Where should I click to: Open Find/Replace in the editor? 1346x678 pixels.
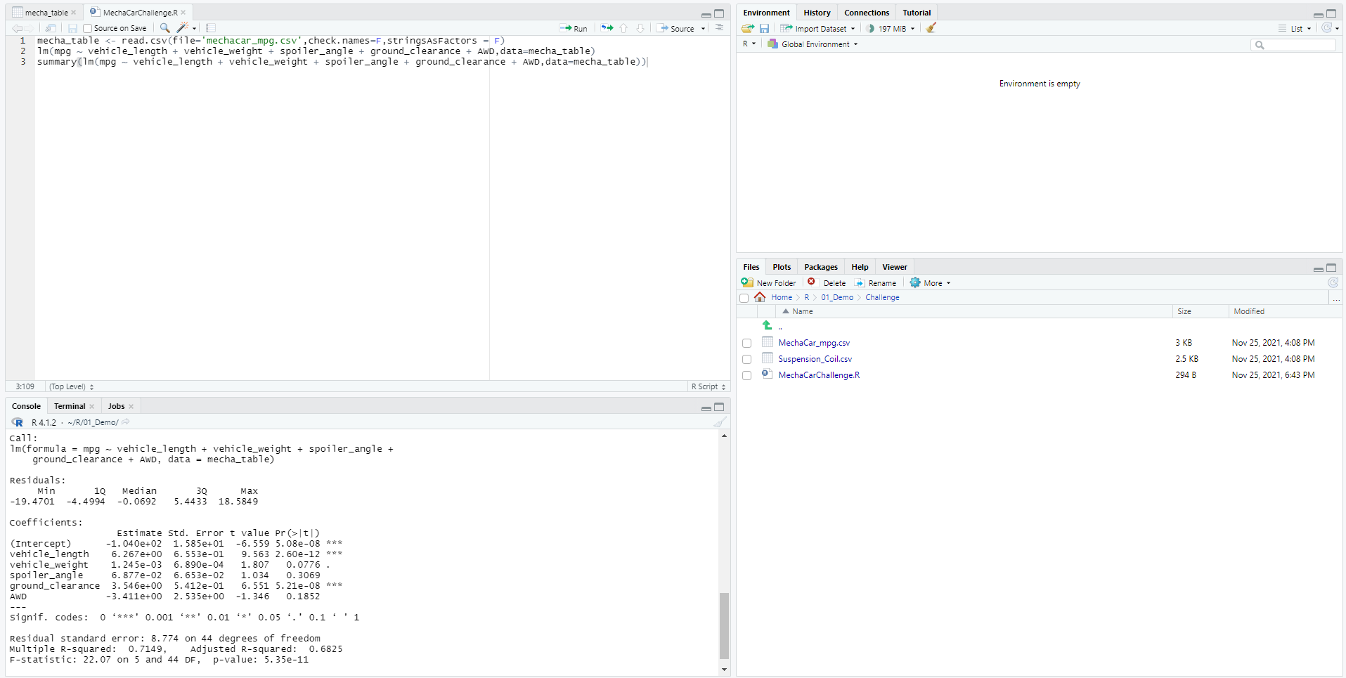pyautogui.click(x=164, y=28)
